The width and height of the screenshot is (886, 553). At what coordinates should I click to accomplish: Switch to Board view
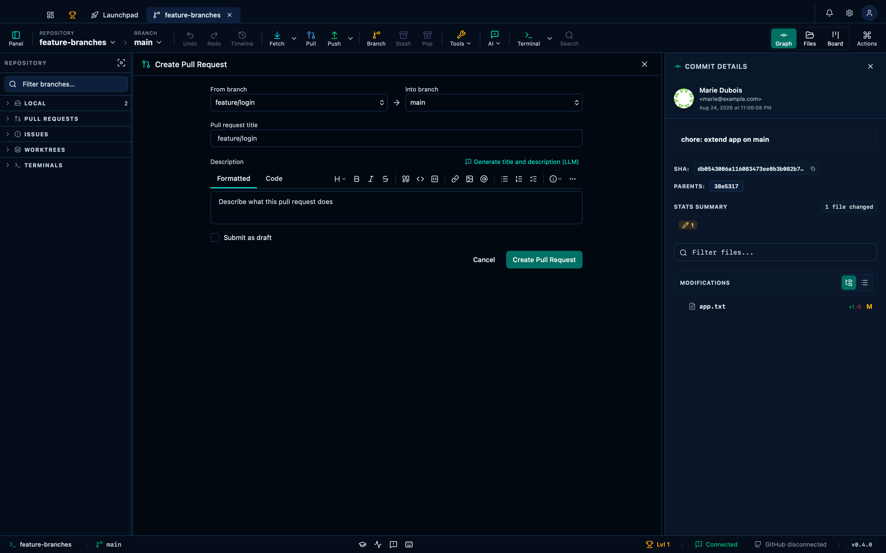coord(835,38)
